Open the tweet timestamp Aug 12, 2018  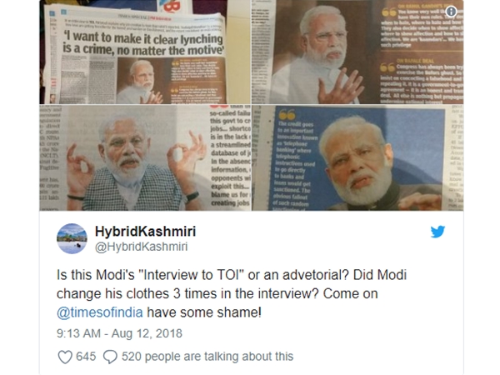tap(119, 333)
